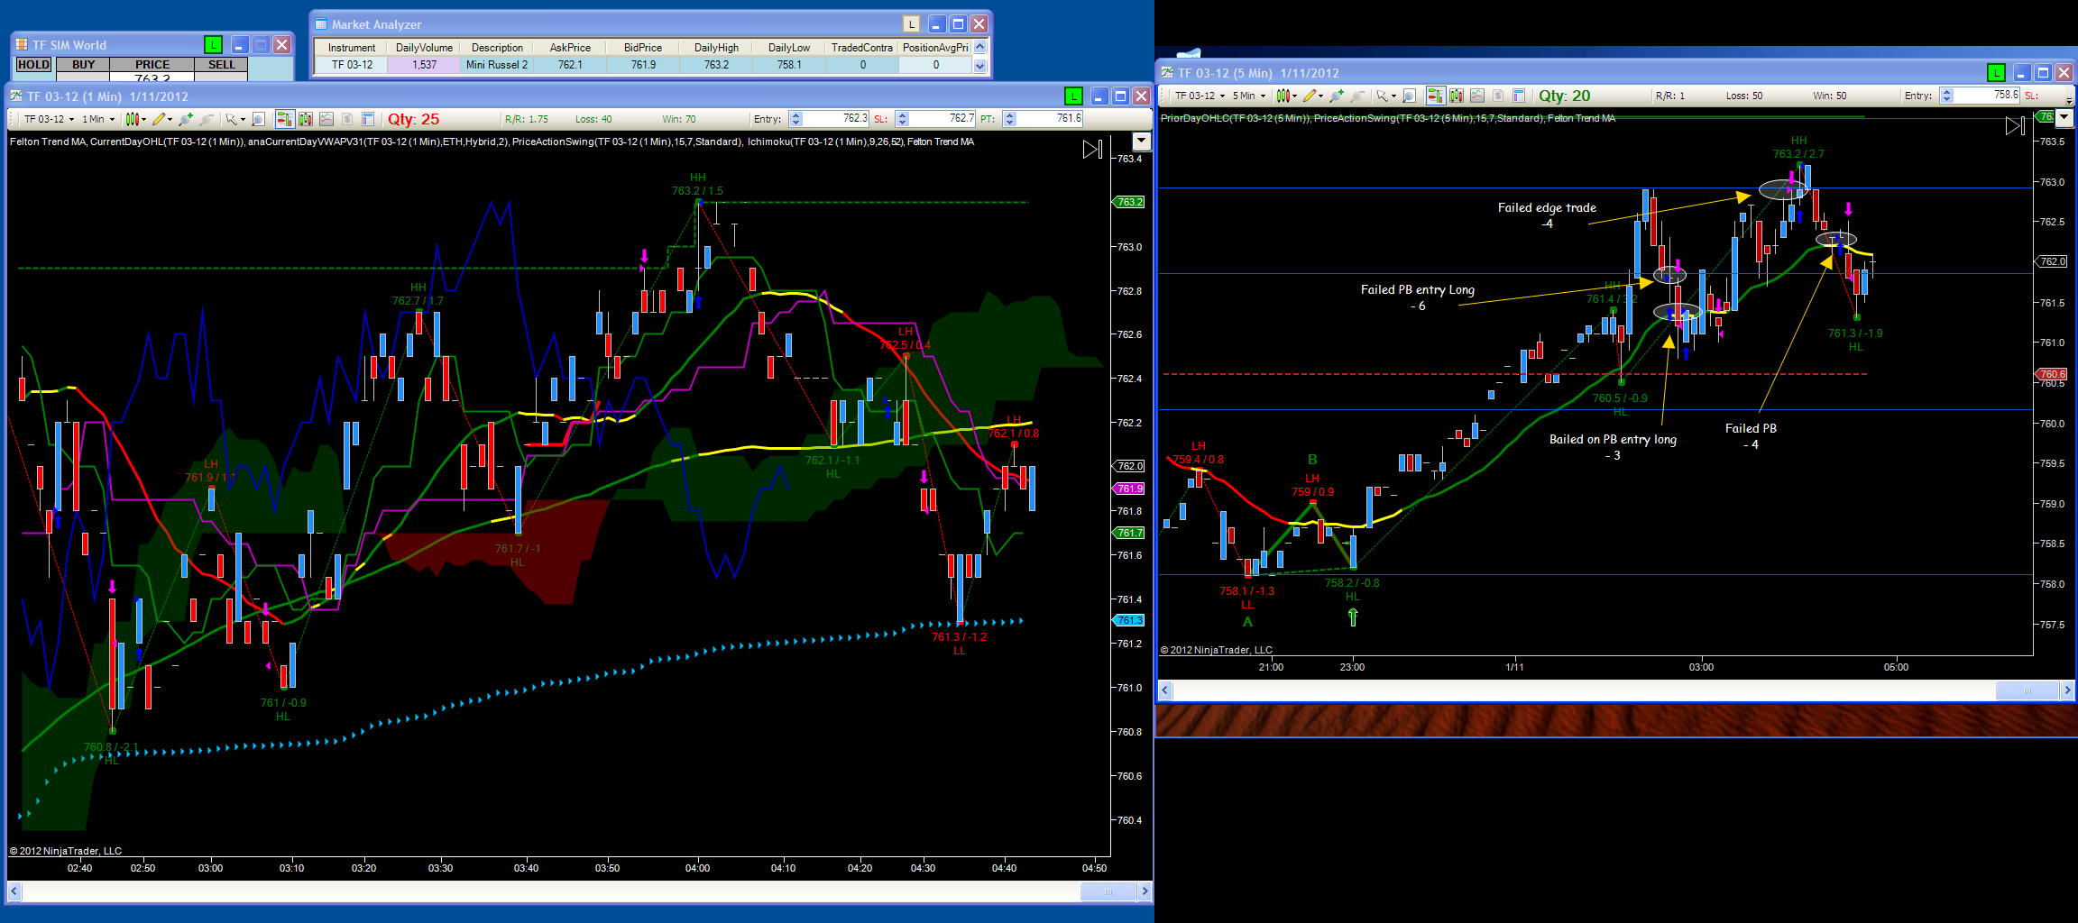Jump to latest bar in 1 Min chart
This screenshot has height=923, width=2078.
click(x=1092, y=150)
